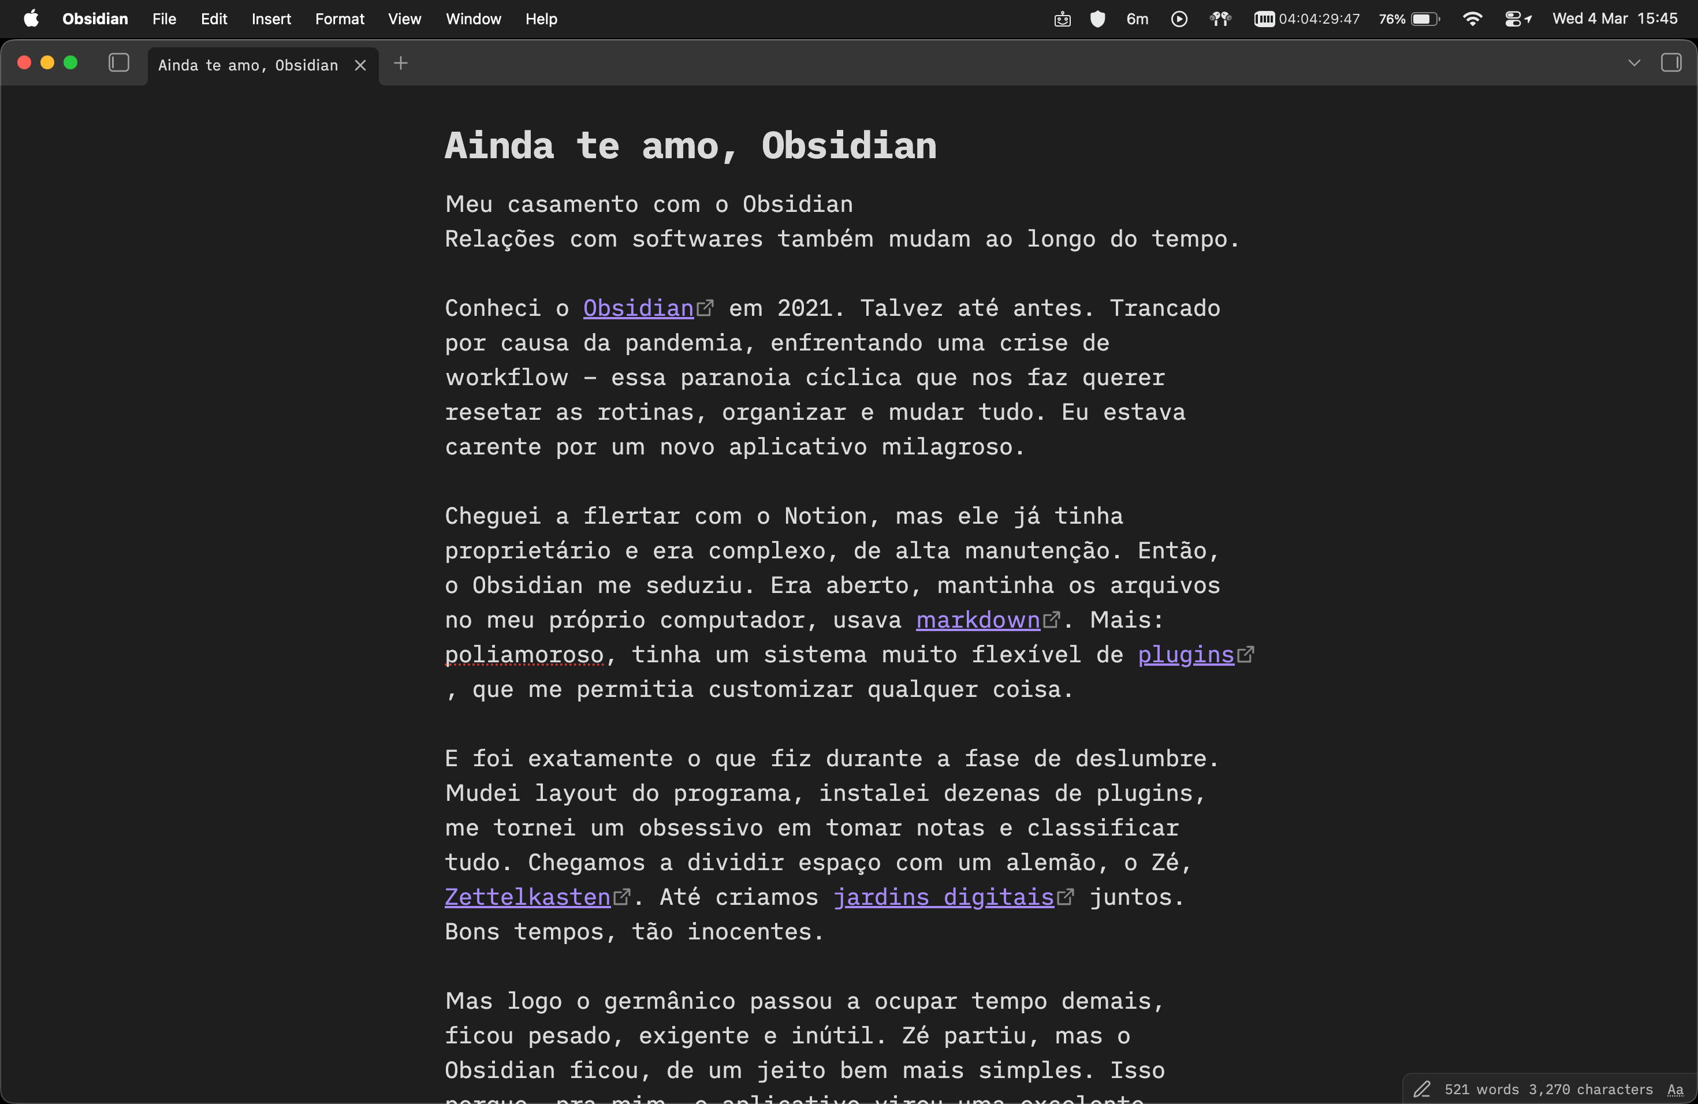The width and height of the screenshot is (1698, 1104).
Task: Click the plugins external link
Action: point(1185,654)
